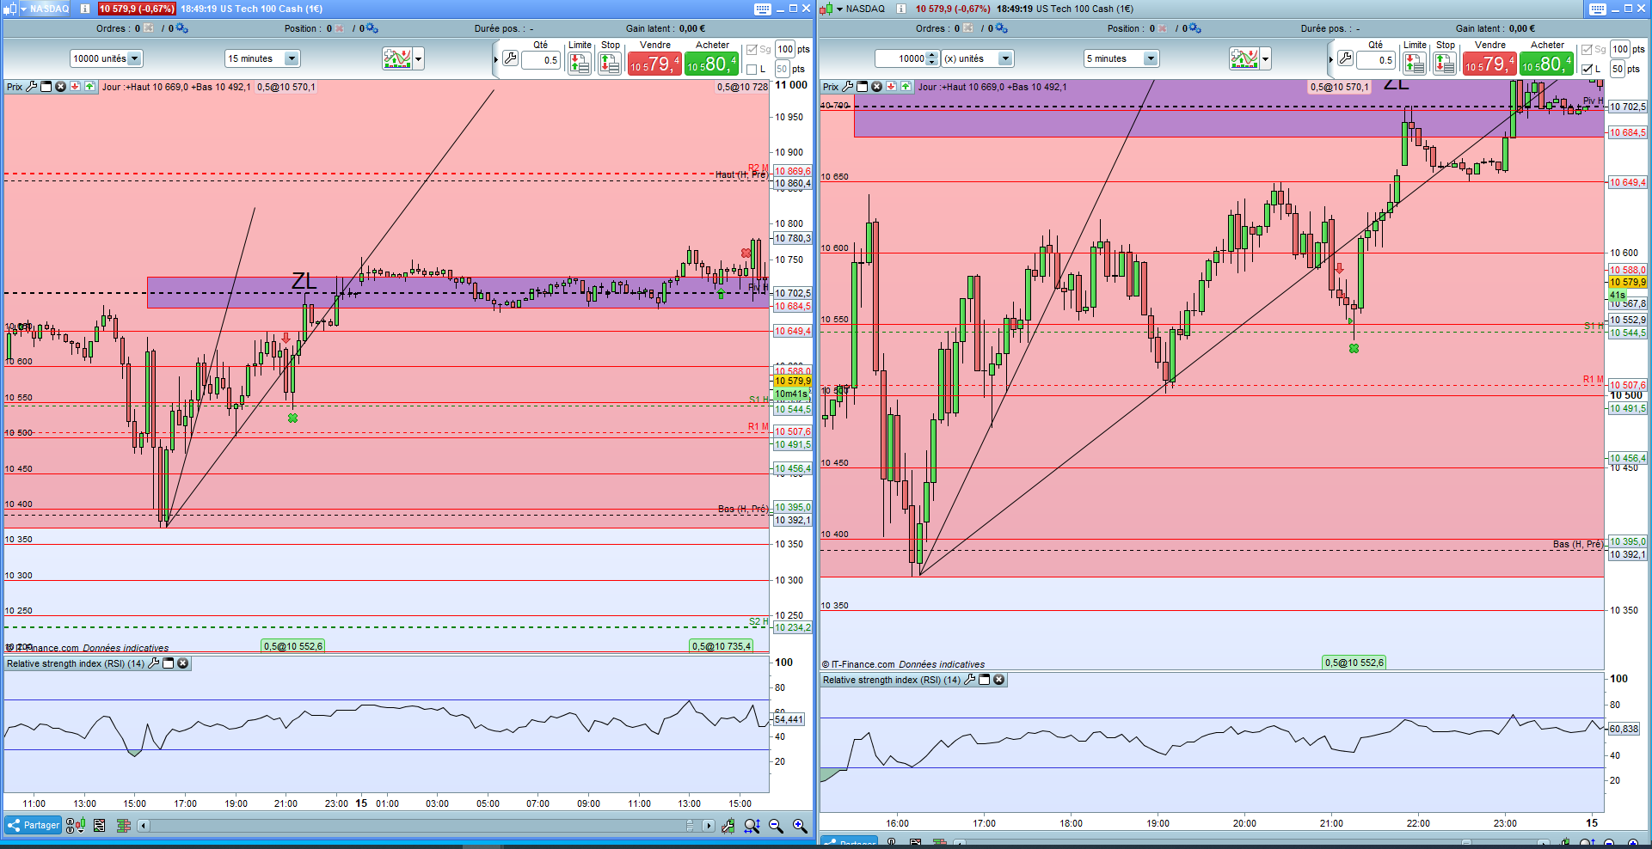Viewport: 1652px width, 849px height.
Task: Increase units with spinner up arrow
Action: click(x=932, y=55)
